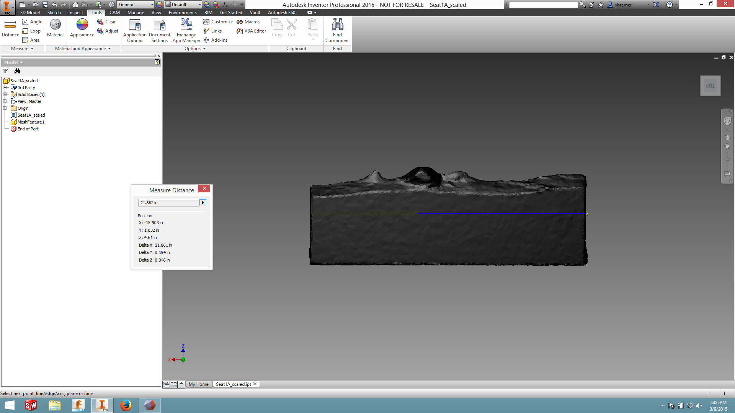Switch to the Sketch ribbon tab

pyautogui.click(x=54, y=13)
